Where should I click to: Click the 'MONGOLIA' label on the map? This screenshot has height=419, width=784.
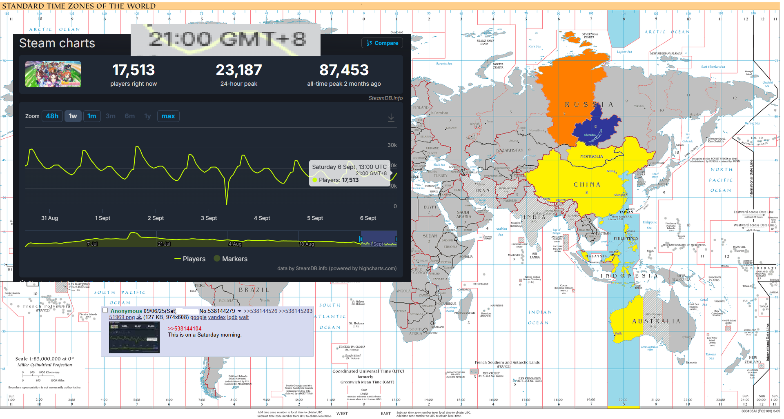[591, 156]
